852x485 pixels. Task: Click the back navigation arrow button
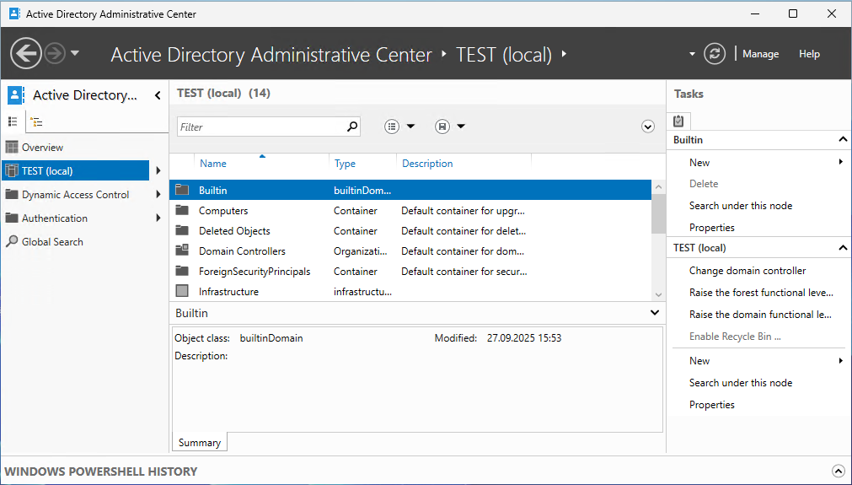26,54
